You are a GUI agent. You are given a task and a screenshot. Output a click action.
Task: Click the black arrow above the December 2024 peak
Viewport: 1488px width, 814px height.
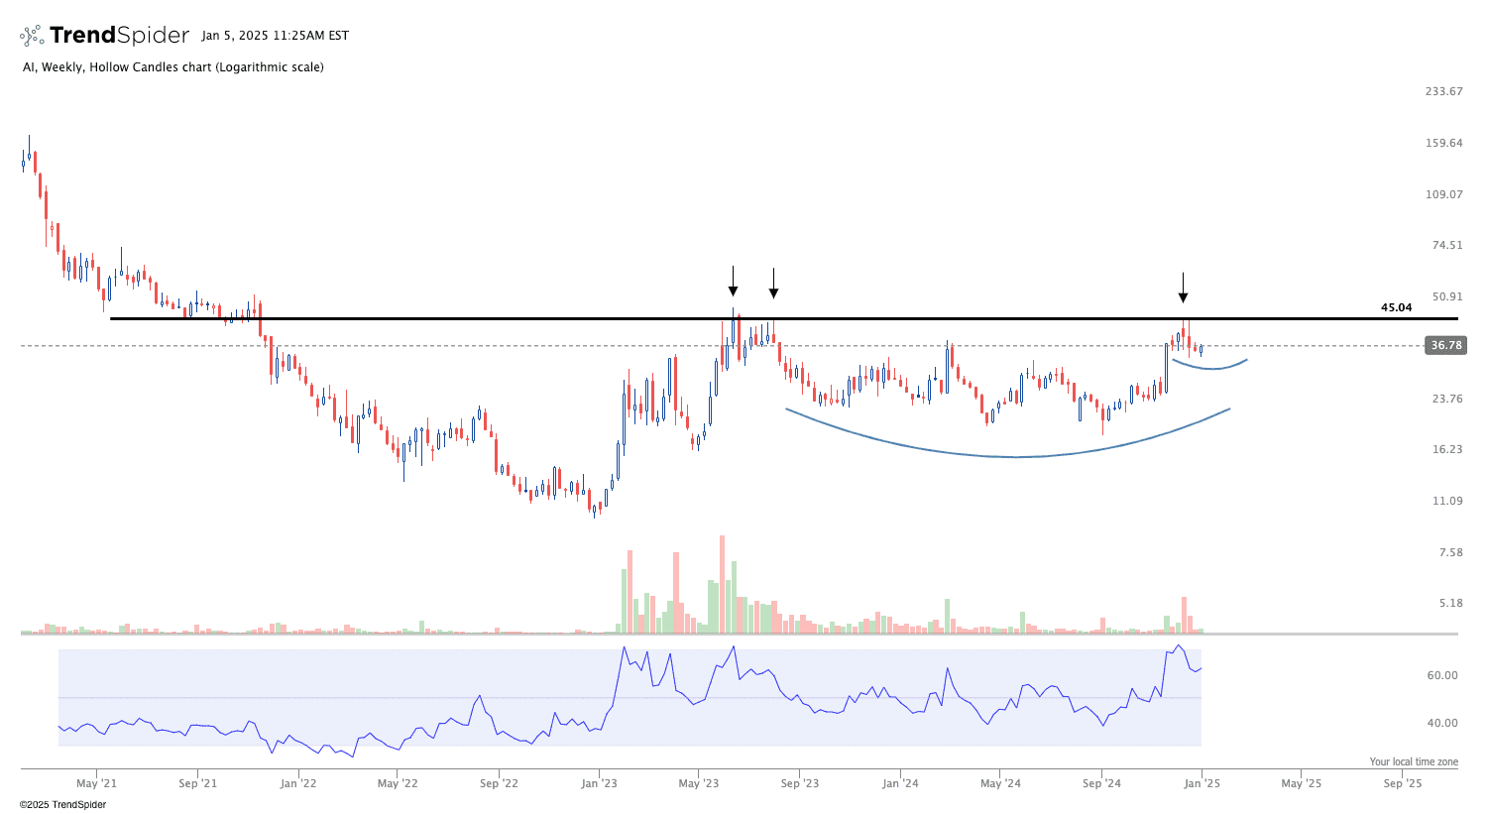tap(1182, 289)
